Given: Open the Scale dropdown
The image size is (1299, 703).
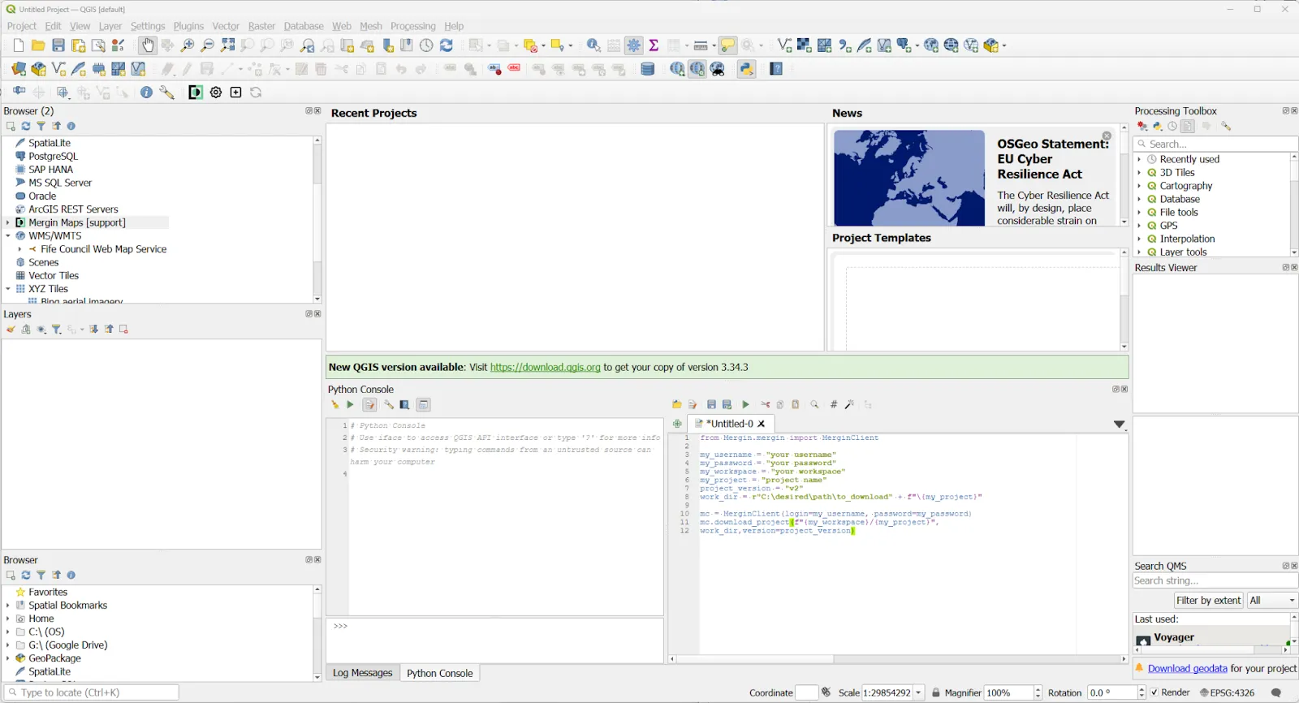Looking at the screenshot, I should point(919,692).
